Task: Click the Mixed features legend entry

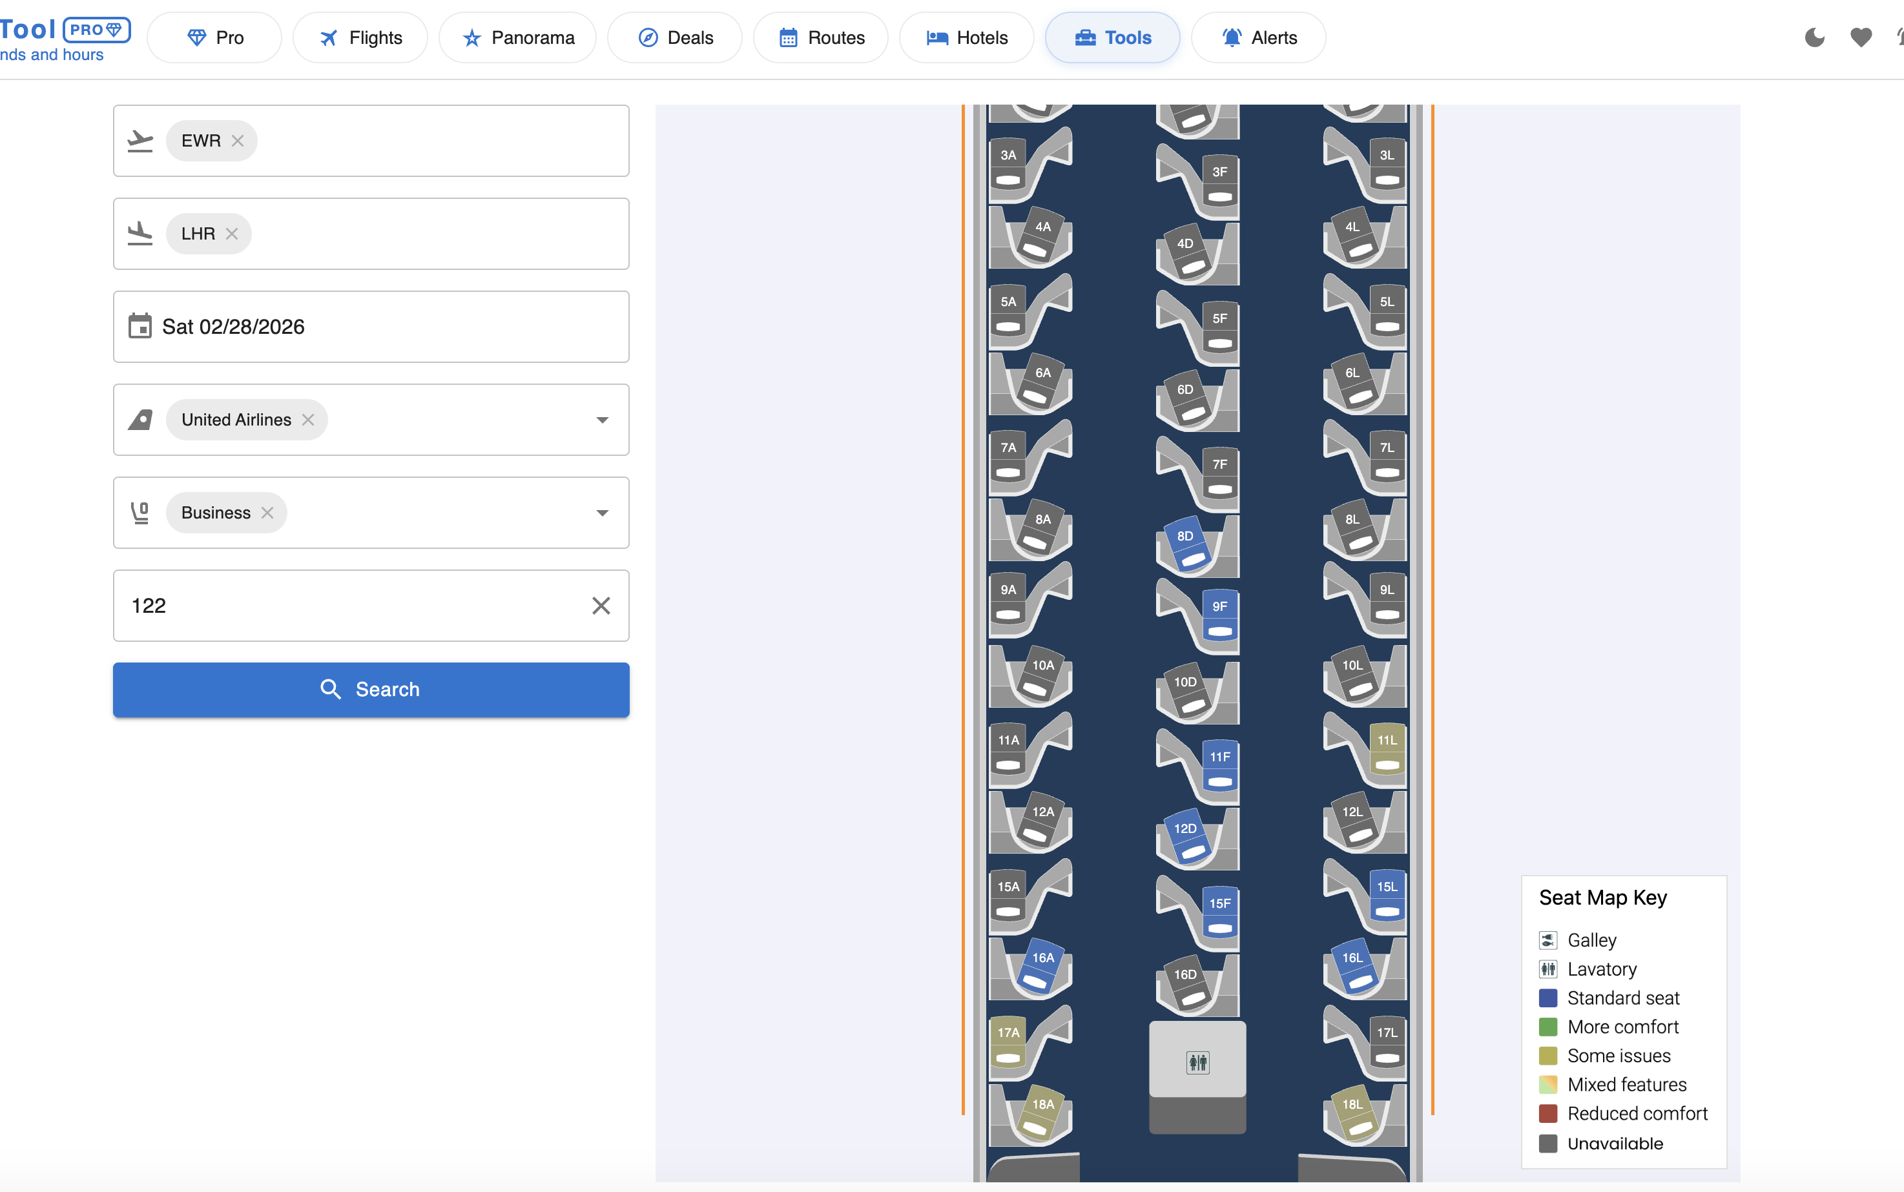Action: pos(1612,1085)
